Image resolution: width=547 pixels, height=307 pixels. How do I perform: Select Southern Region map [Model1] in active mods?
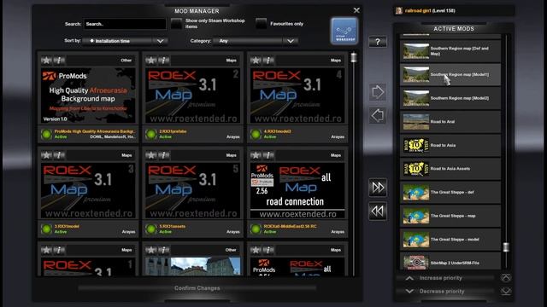point(450,74)
